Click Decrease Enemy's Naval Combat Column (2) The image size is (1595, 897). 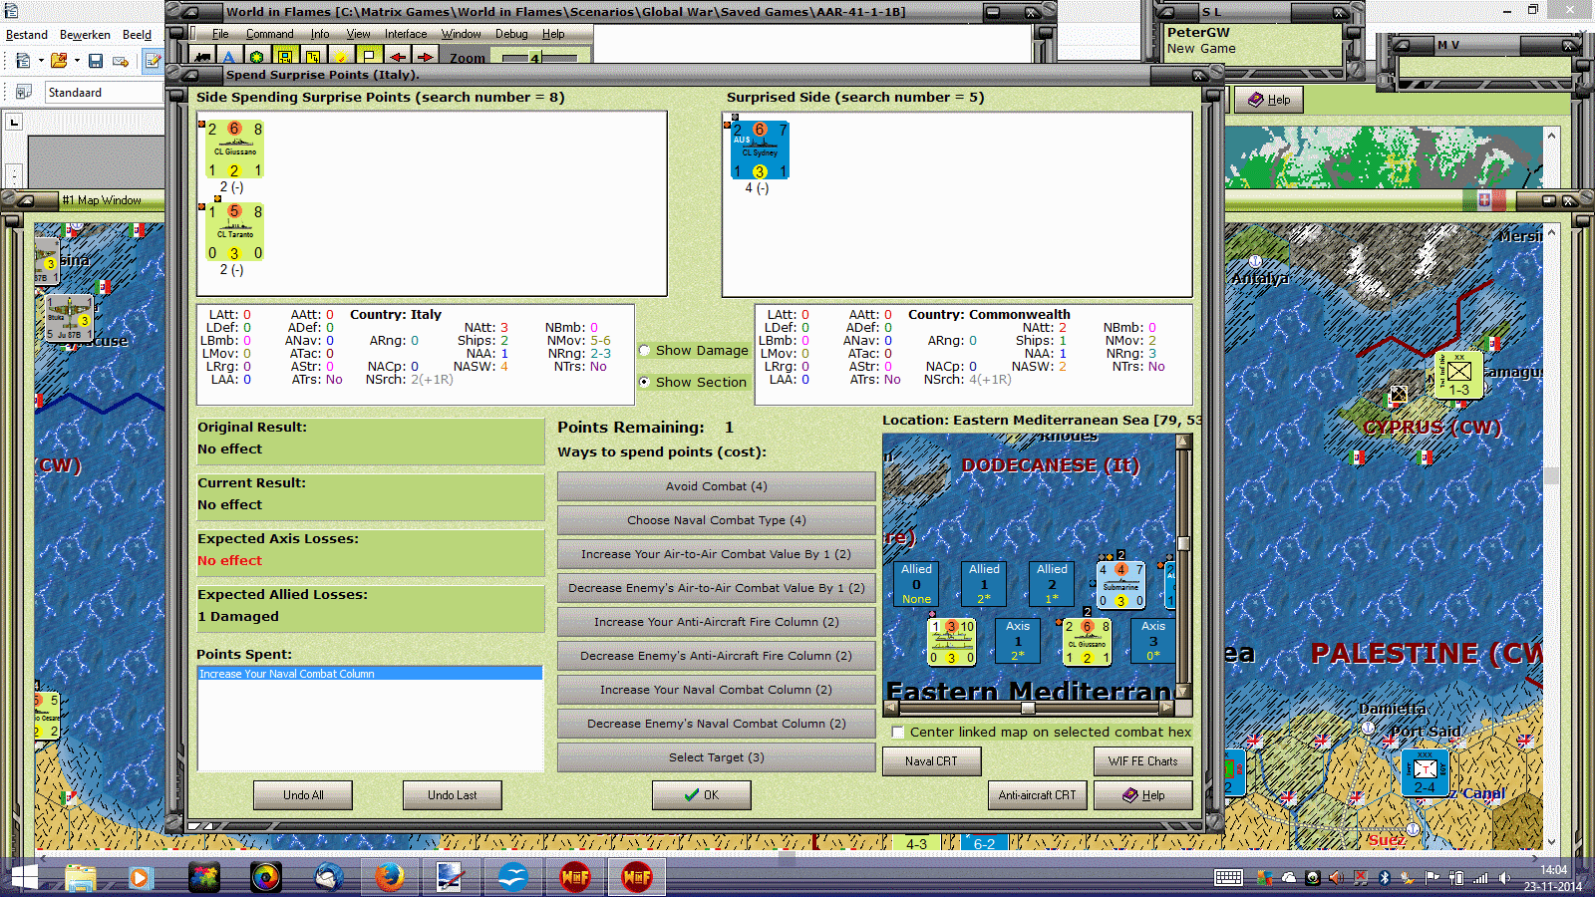point(716,724)
